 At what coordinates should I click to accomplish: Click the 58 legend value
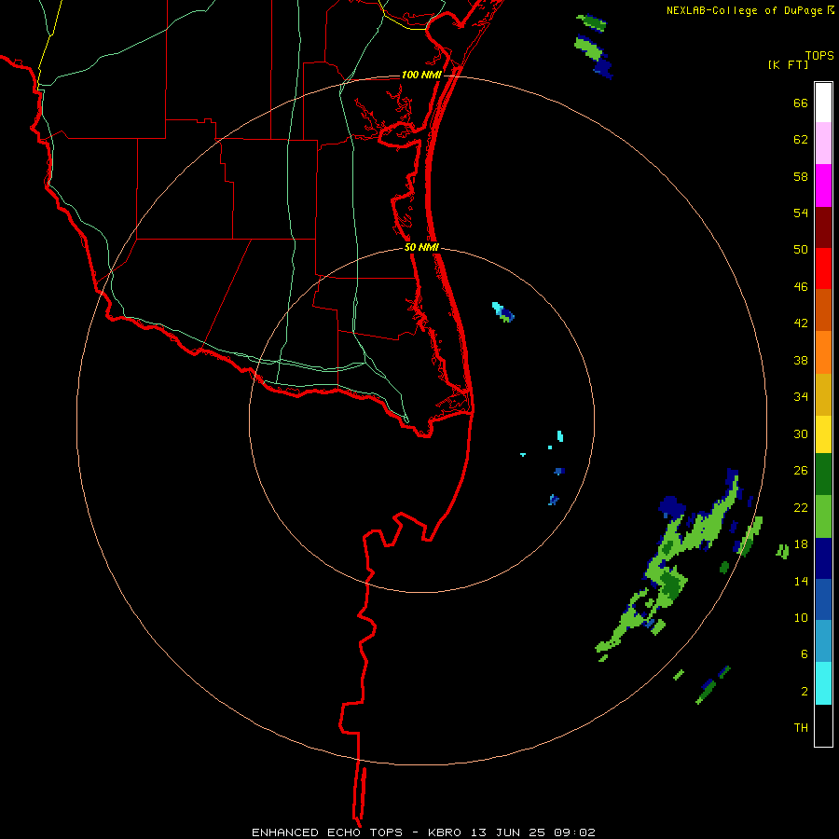pyautogui.click(x=801, y=176)
